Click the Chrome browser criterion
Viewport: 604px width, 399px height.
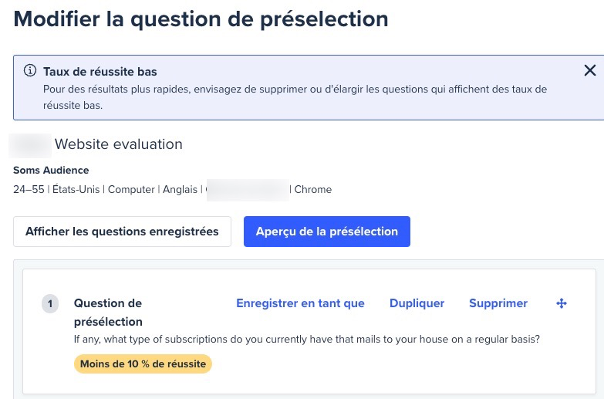pyautogui.click(x=313, y=189)
